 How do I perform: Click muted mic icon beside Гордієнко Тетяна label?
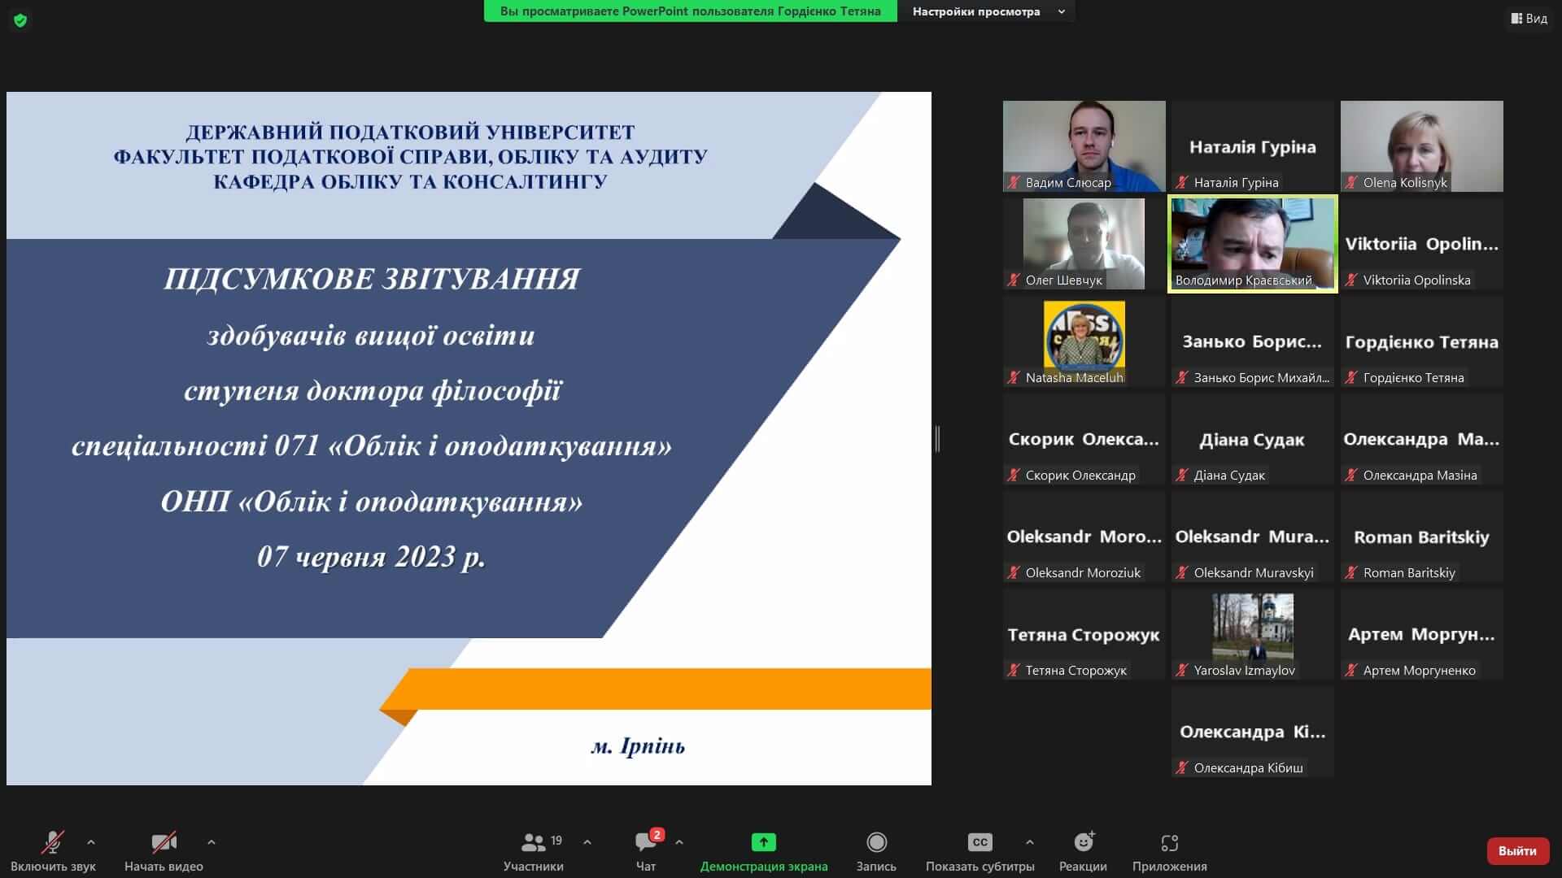pos(1351,378)
